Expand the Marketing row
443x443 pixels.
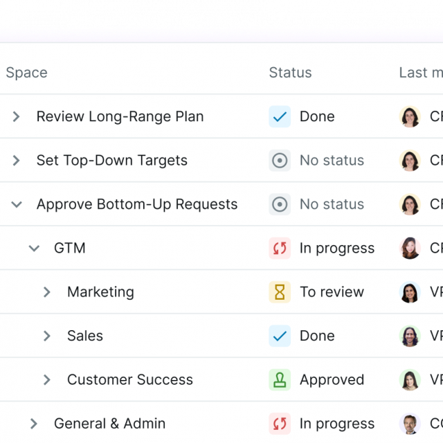(x=47, y=292)
